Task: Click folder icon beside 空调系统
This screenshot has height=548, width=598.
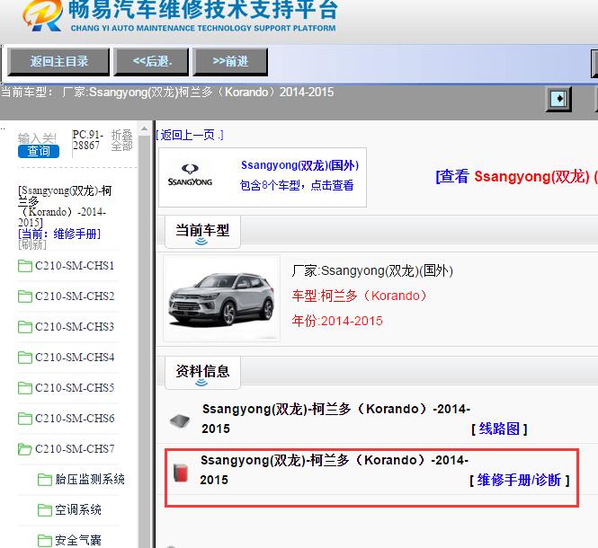Action: coord(45,510)
